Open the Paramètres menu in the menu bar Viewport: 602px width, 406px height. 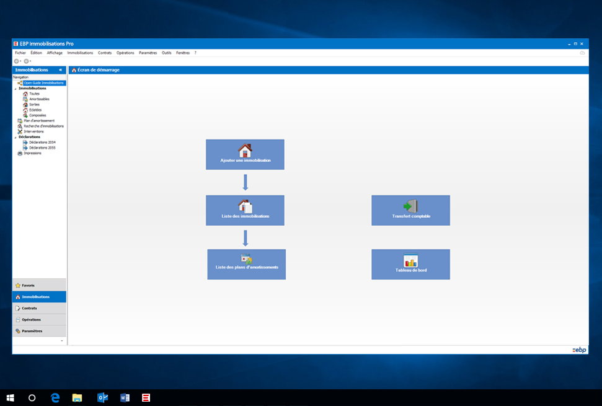click(x=148, y=53)
